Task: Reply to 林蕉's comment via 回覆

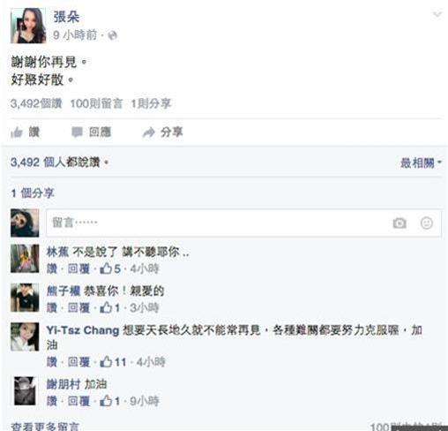Action: (x=78, y=268)
